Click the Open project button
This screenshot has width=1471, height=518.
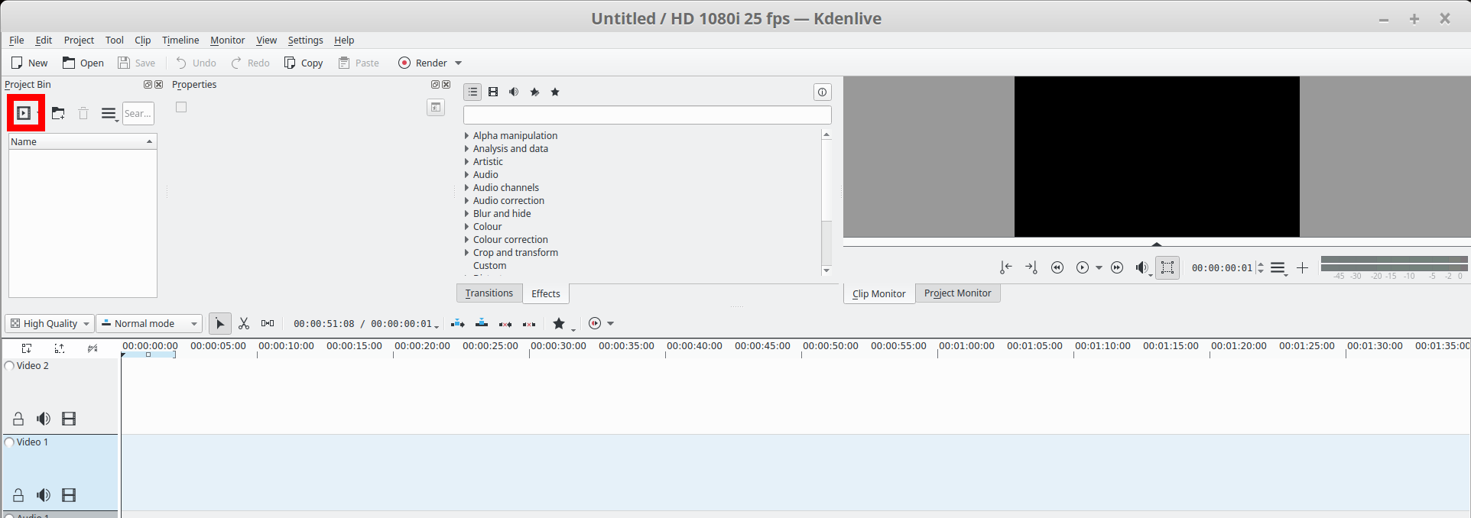pos(83,63)
